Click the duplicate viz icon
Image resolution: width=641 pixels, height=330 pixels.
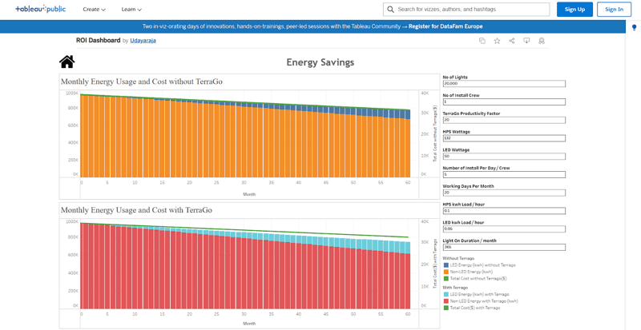[x=482, y=41]
